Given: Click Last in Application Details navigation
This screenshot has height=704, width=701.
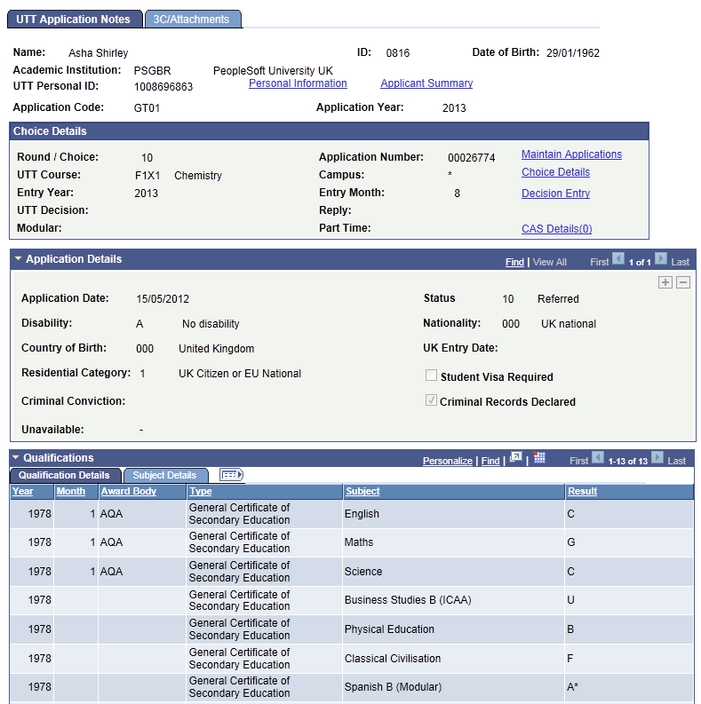Looking at the screenshot, I should 680,262.
